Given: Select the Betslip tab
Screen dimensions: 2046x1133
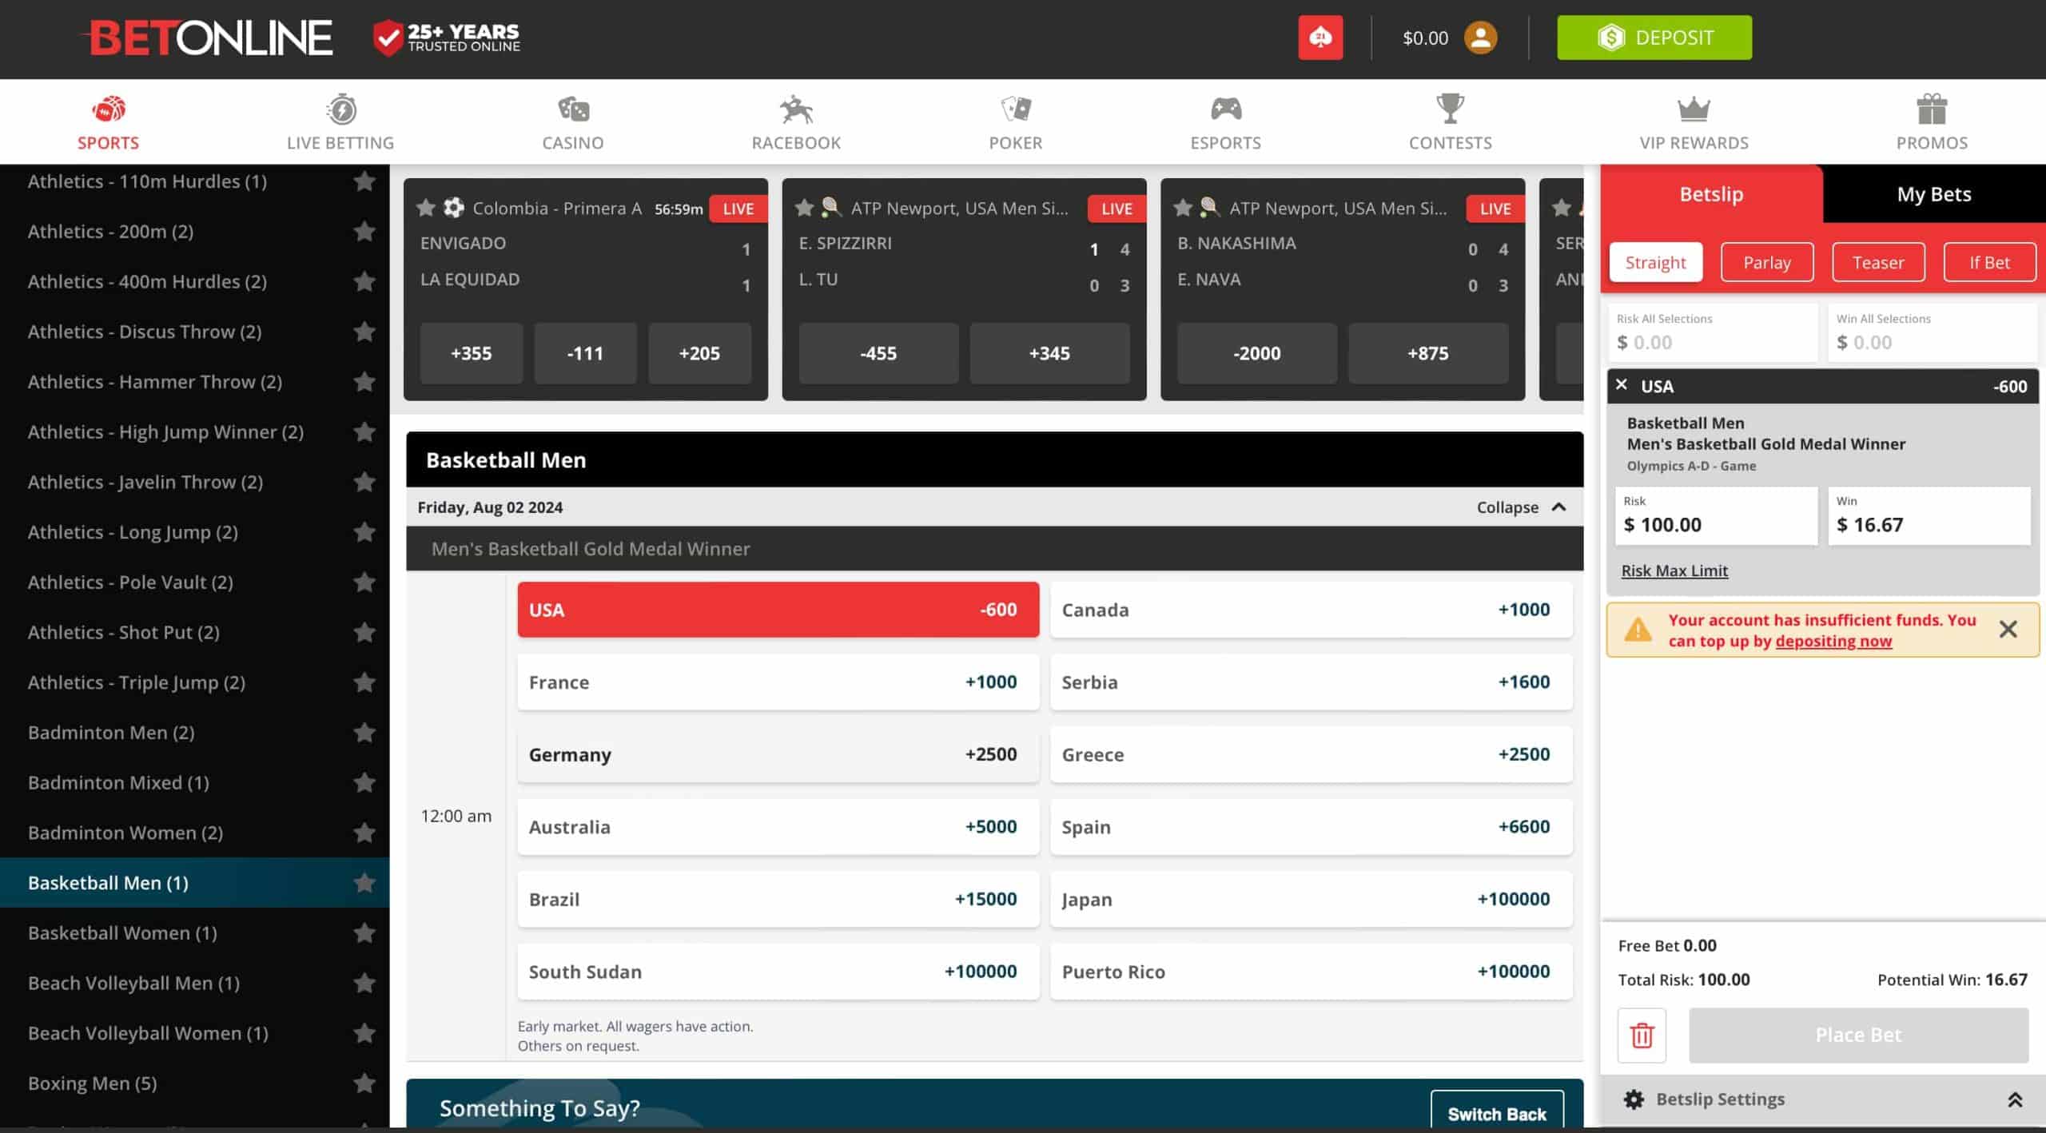Looking at the screenshot, I should [1711, 194].
